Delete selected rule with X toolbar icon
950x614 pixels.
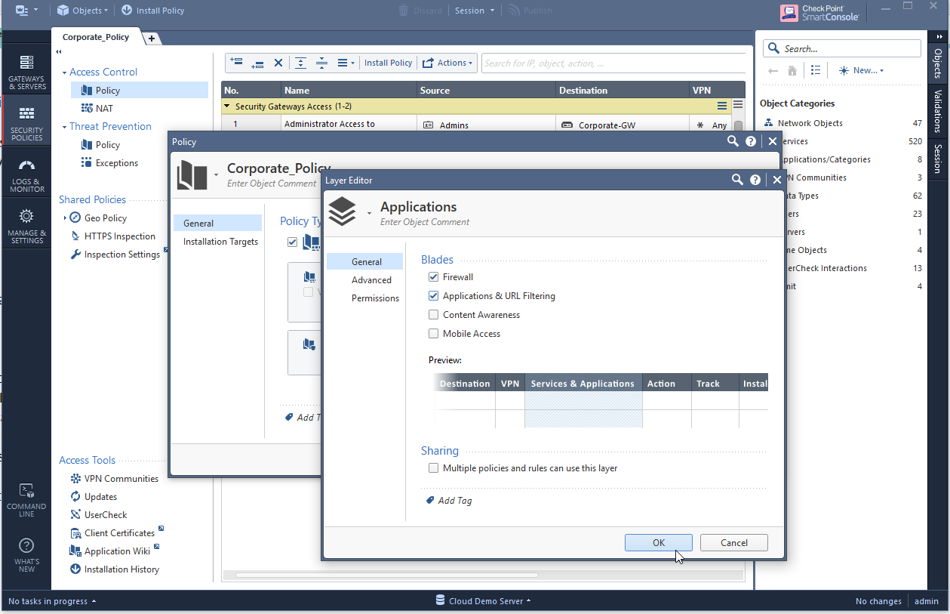[278, 63]
